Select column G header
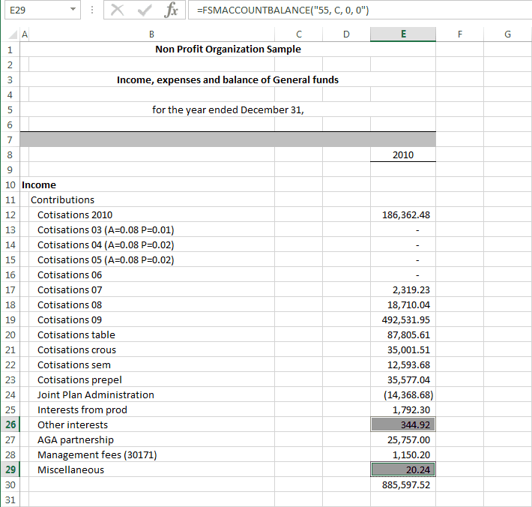Screen dimensions: 532x507 coord(507,34)
